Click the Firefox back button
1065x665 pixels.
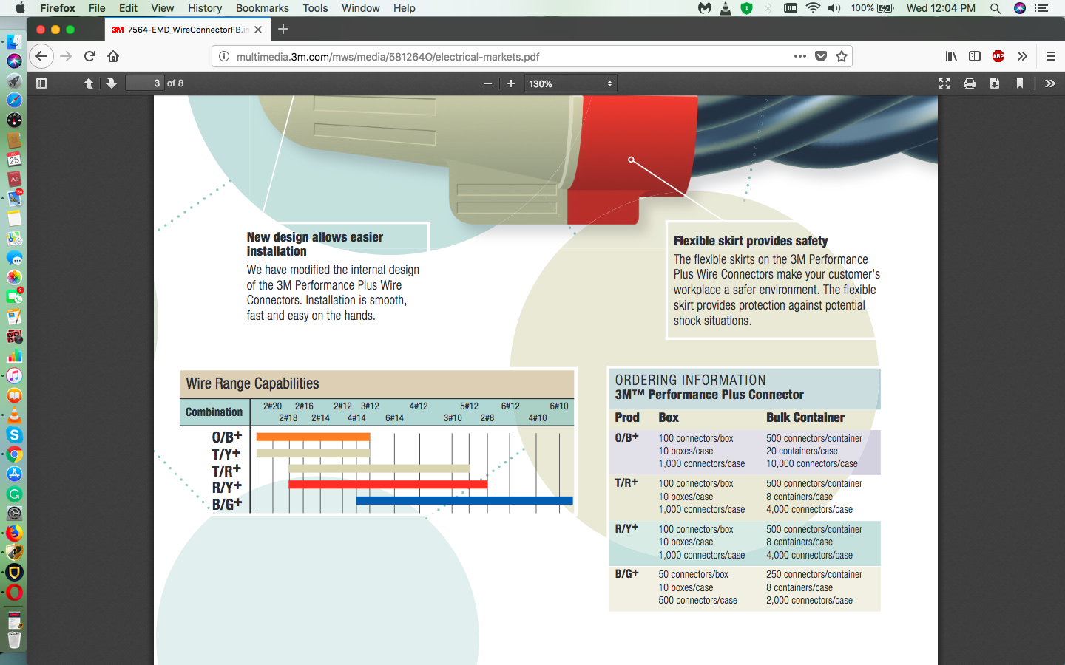coord(41,56)
